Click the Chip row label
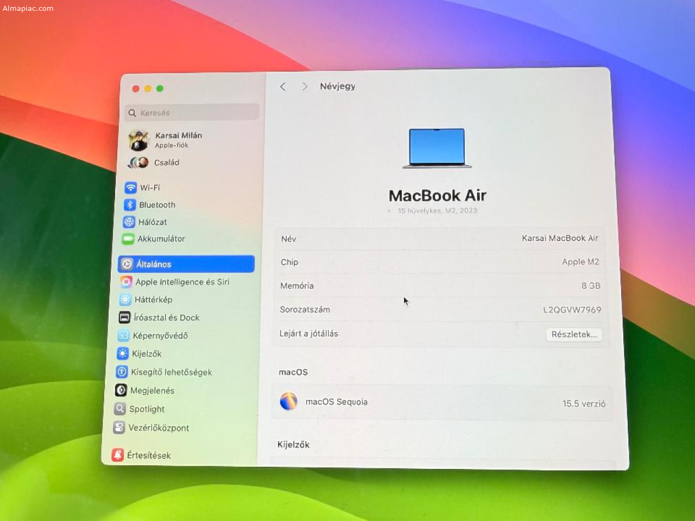This screenshot has height=521, width=695. [x=289, y=262]
